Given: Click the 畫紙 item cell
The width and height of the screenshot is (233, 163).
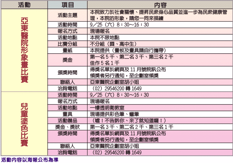Looking at the screenshot, I should coord(68,51).
